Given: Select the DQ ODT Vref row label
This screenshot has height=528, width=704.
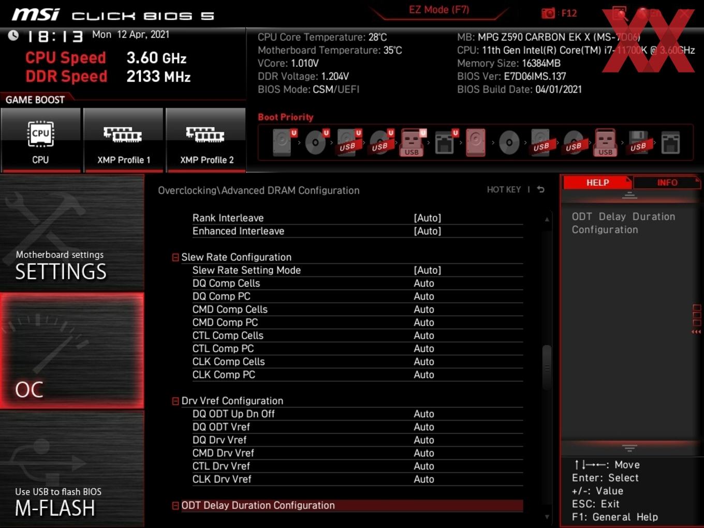Looking at the screenshot, I should (221, 427).
